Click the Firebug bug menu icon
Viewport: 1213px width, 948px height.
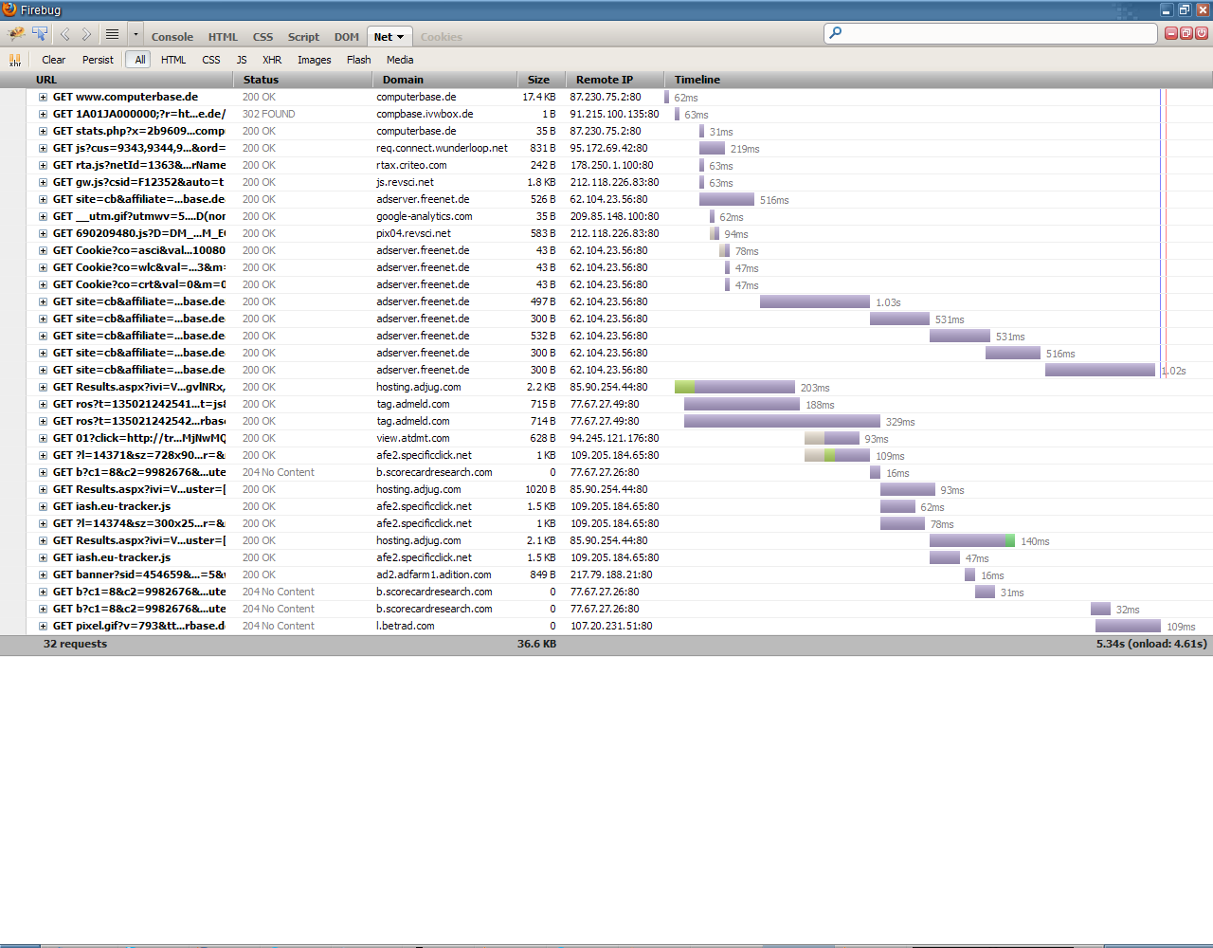(x=16, y=34)
